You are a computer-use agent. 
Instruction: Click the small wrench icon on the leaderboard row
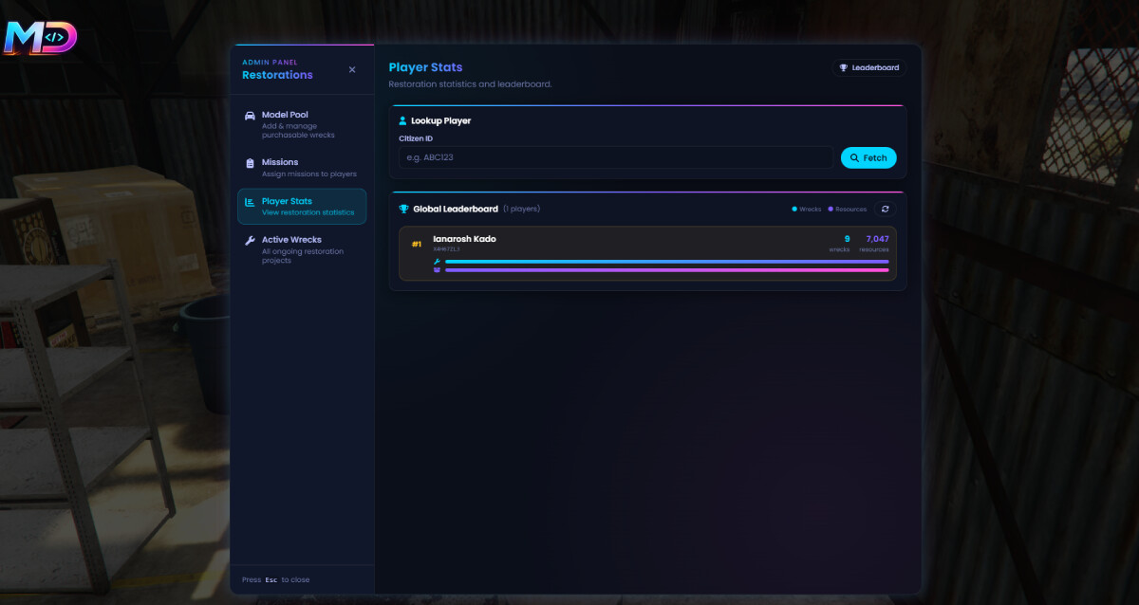(437, 262)
